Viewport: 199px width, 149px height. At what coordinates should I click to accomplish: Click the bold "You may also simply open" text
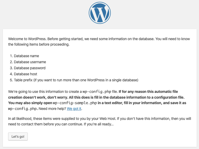[30, 103]
